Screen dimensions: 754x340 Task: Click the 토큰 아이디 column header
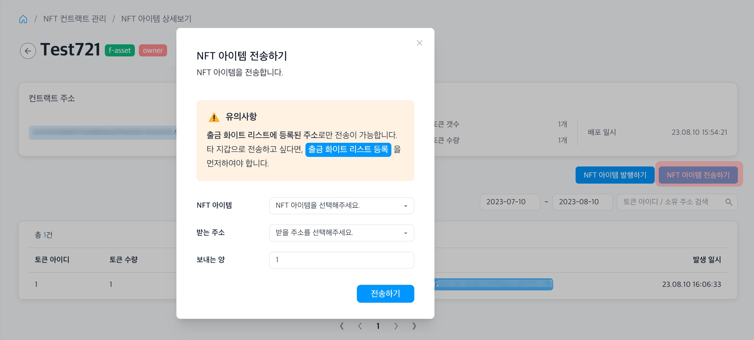click(52, 260)
